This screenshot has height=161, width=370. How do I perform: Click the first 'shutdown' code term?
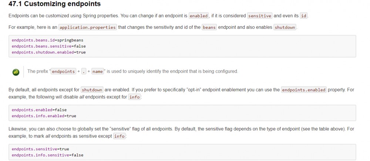click(x=285, y=27)
